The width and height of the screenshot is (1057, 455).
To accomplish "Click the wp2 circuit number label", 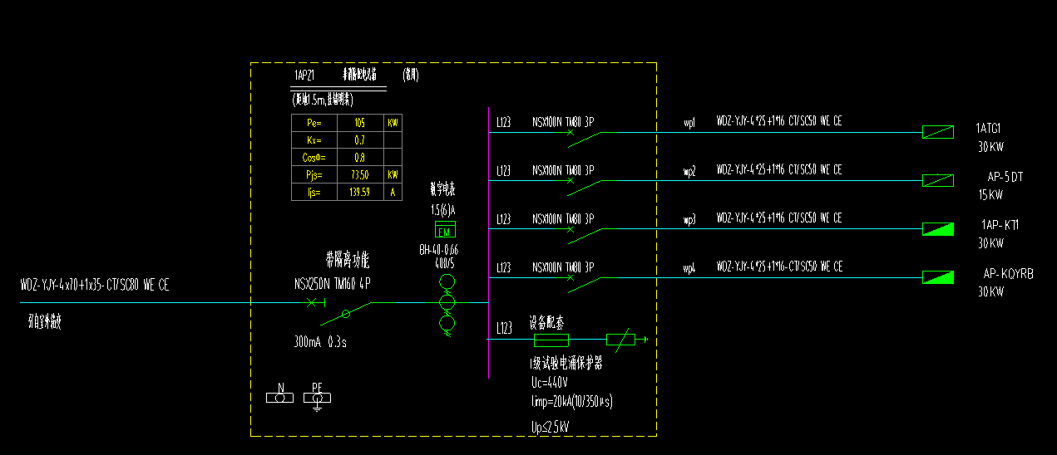I will pyautogui.click(x=689, y=172).
